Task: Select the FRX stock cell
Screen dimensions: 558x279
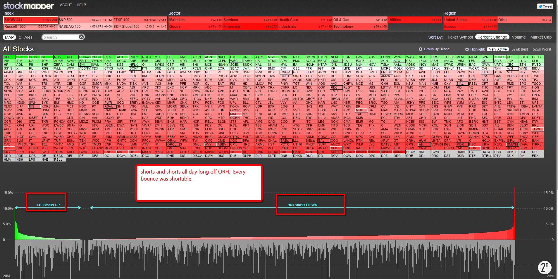Action: [x=537, y=156]
